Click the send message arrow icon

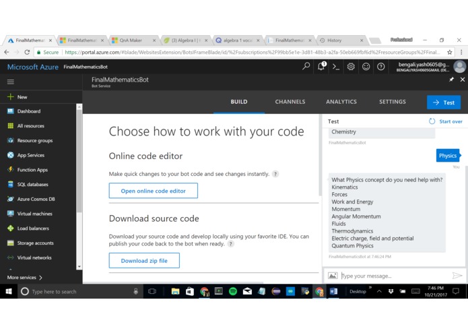[457, 275]
